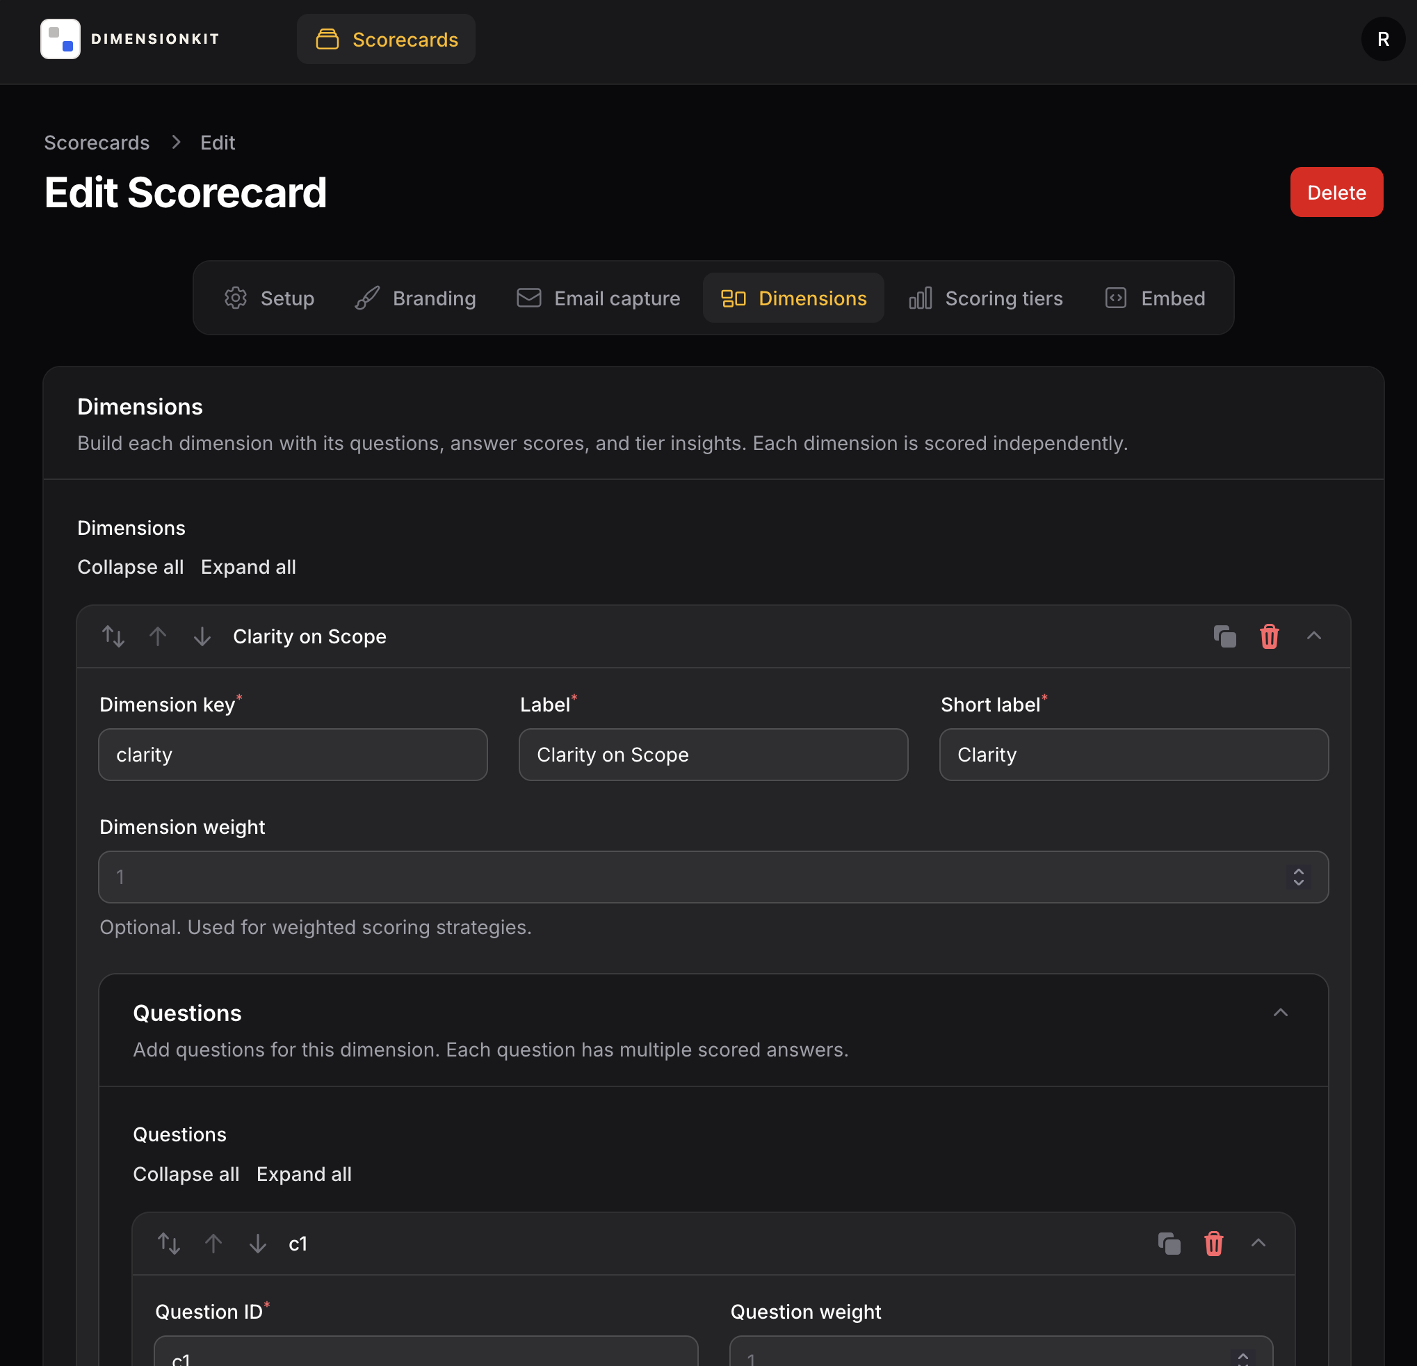
Task: Click the Clarity on Scope header title
Action: click(309, 636)
